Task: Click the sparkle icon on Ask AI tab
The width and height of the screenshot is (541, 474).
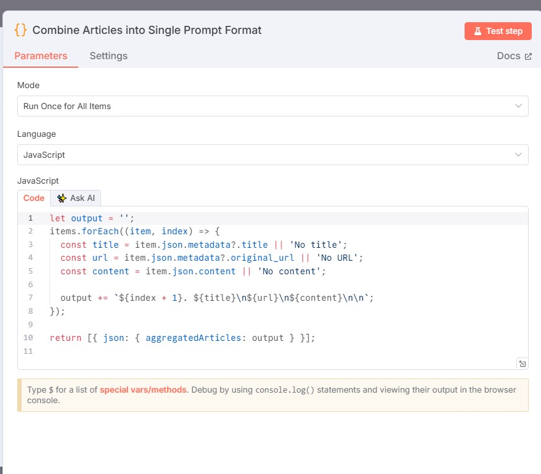Action: coord(62,198)
